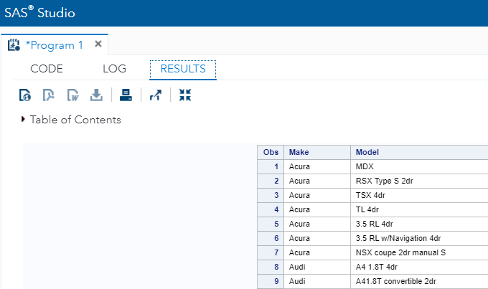Viewport: 488px width, 289px height.
Task: Select the Program 1 tab label
Action: point(55,45)
